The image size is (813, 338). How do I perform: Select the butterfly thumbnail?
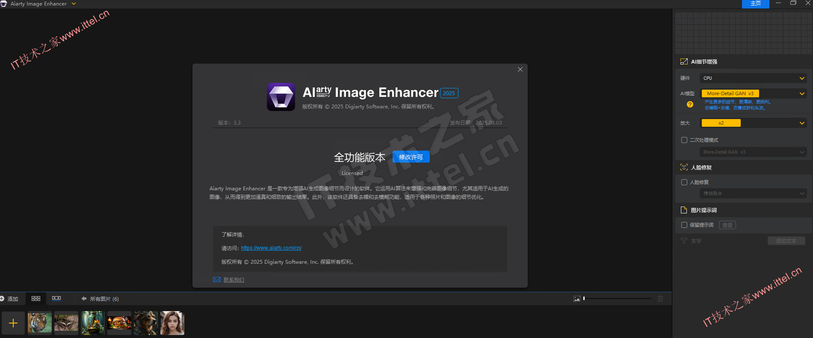click(66, 323)
